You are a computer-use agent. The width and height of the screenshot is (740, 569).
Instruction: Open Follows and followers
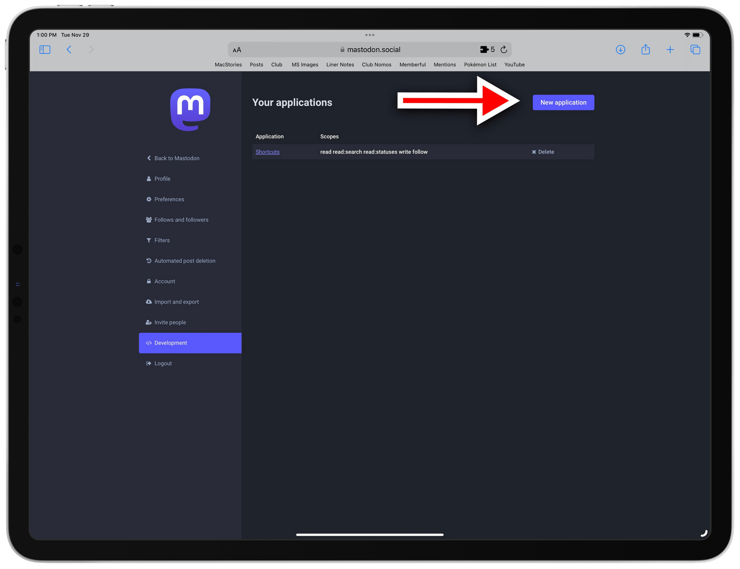190,220
